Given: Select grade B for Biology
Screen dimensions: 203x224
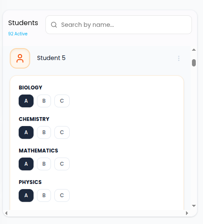Looking at the screenshot, I should (x=44, y=101).
